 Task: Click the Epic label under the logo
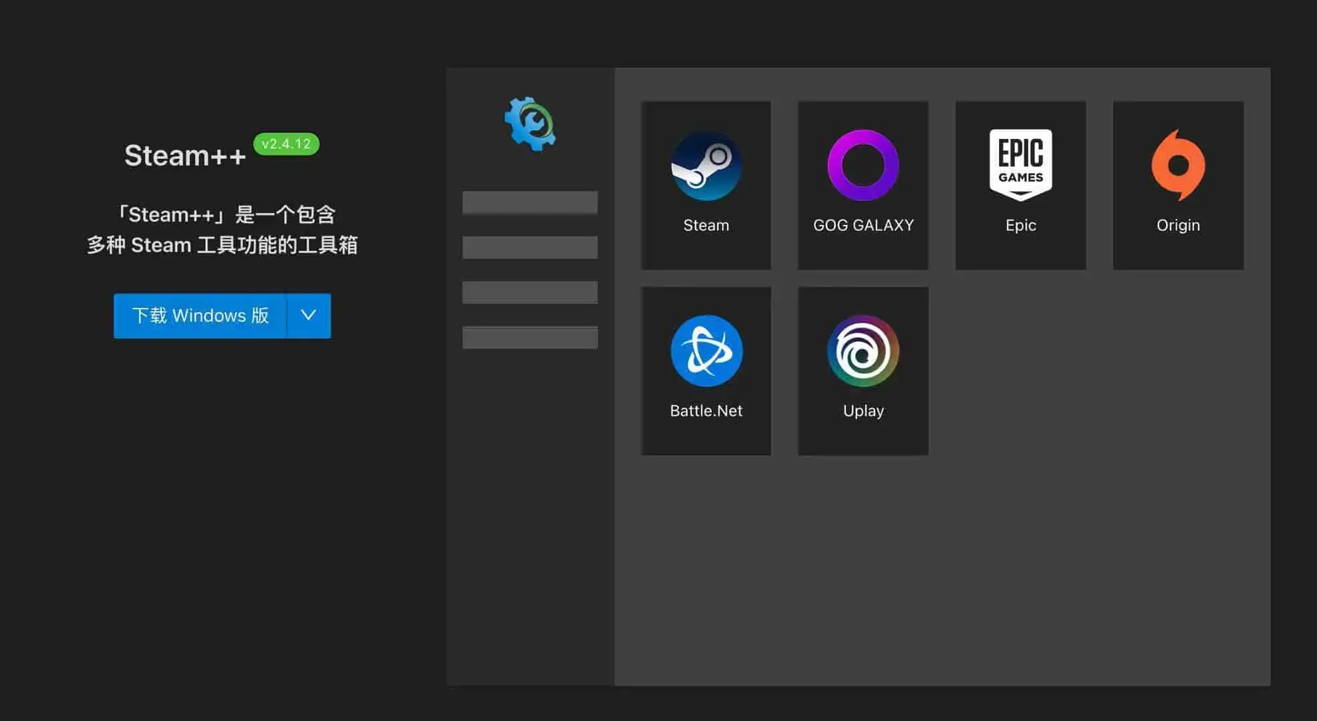pyautogui.click(x=1020, y=225)
